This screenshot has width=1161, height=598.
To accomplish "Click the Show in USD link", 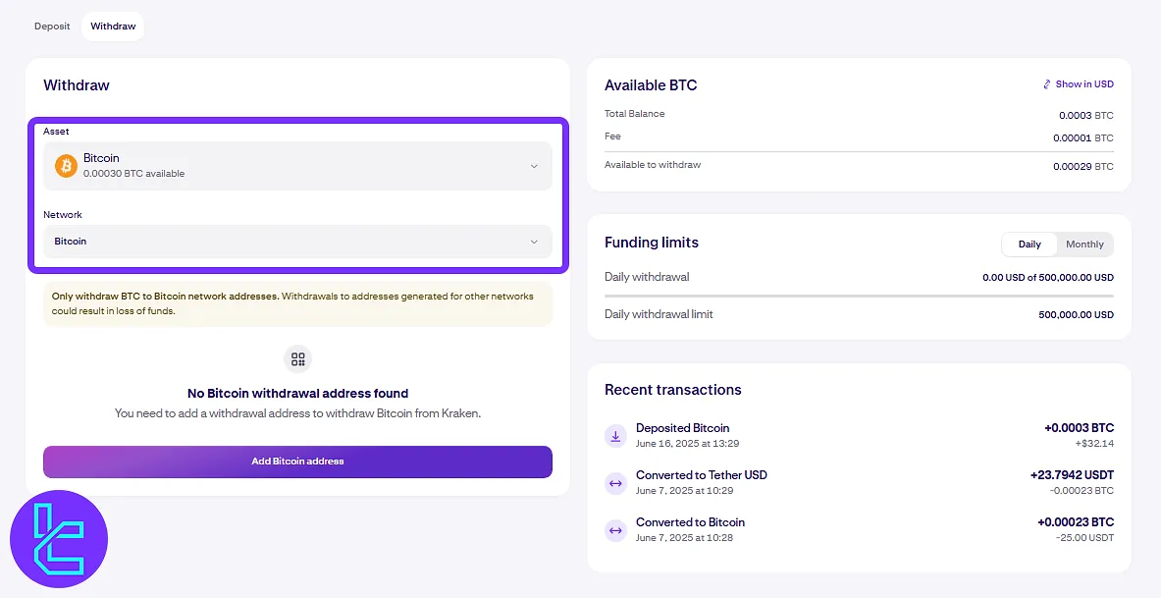I will 1083,84.
